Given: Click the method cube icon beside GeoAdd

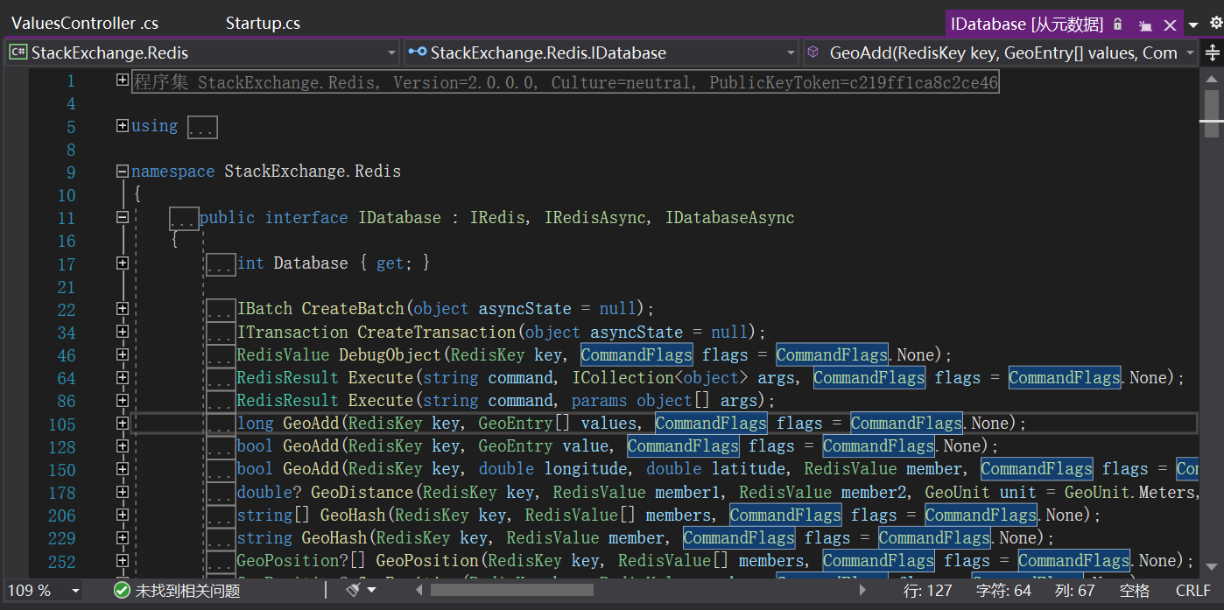Looking at the screenshot, I should click(812, 53).
